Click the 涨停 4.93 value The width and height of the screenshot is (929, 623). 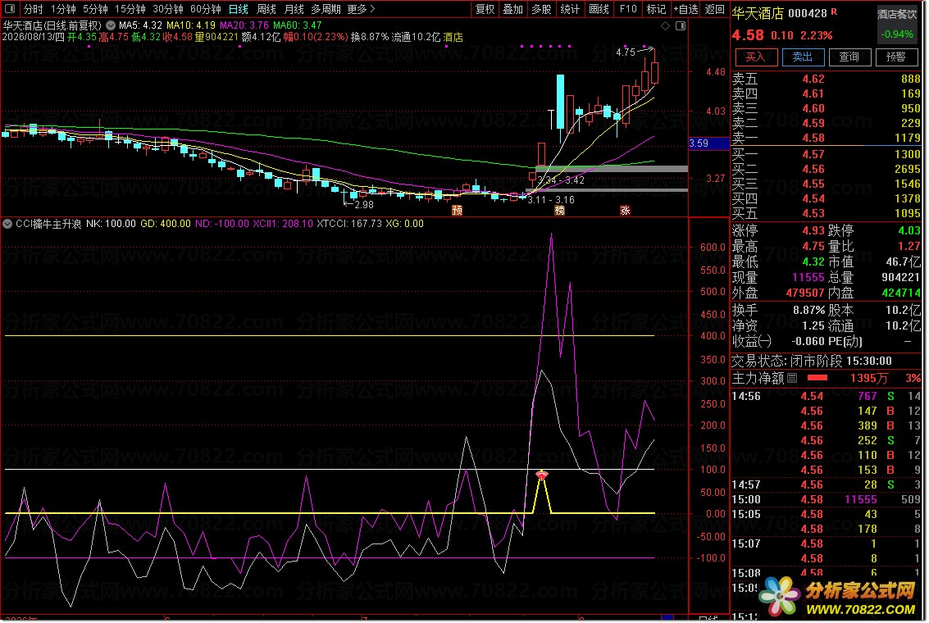tap(813, 230)
